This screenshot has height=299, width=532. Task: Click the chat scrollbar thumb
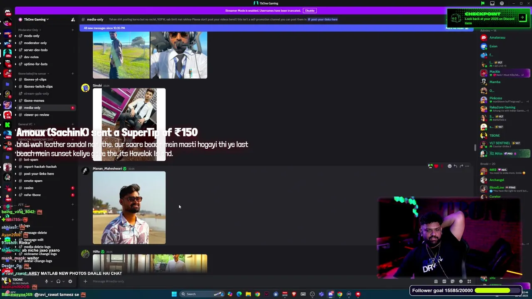[x=475, y=147]
